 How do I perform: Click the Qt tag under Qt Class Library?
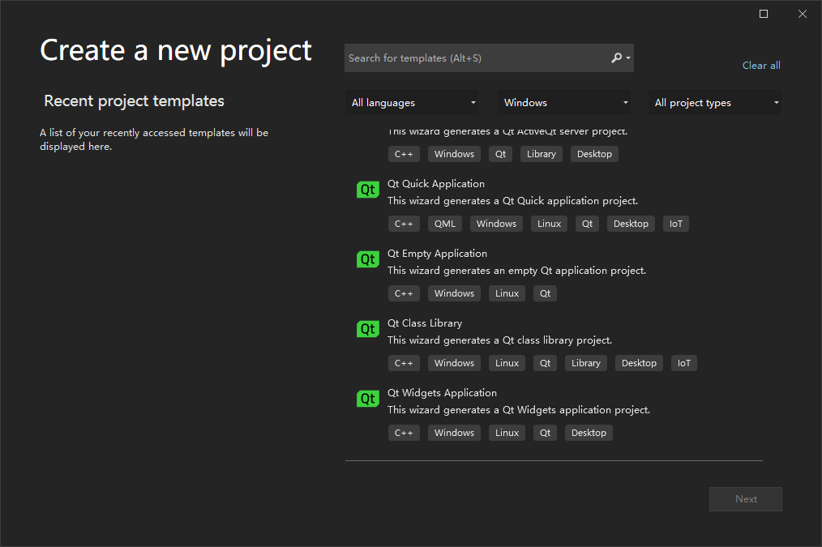546,363
